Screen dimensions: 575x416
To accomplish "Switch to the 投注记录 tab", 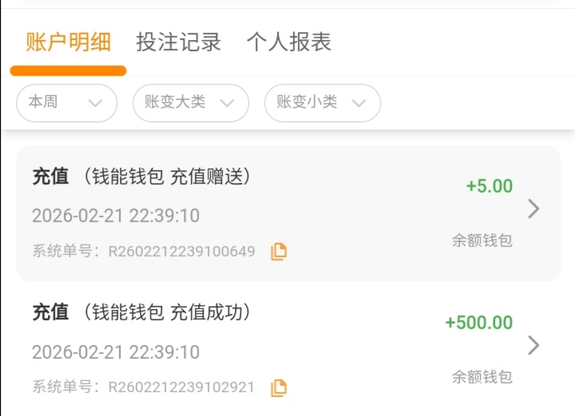I will pos(178,42).
